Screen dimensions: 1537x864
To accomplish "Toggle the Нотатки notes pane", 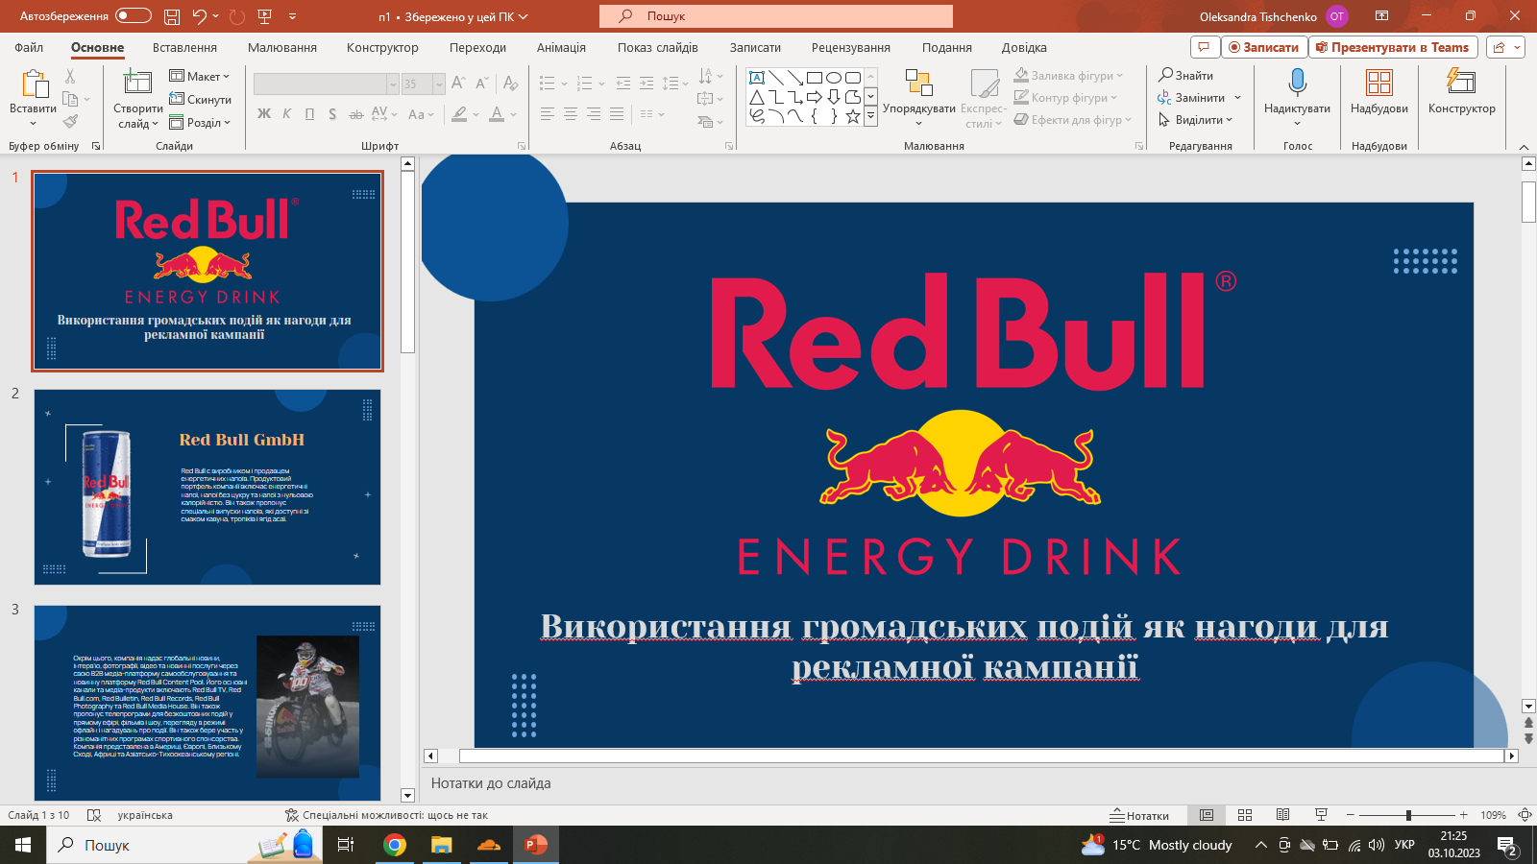I will click(x=1139, y=815).
